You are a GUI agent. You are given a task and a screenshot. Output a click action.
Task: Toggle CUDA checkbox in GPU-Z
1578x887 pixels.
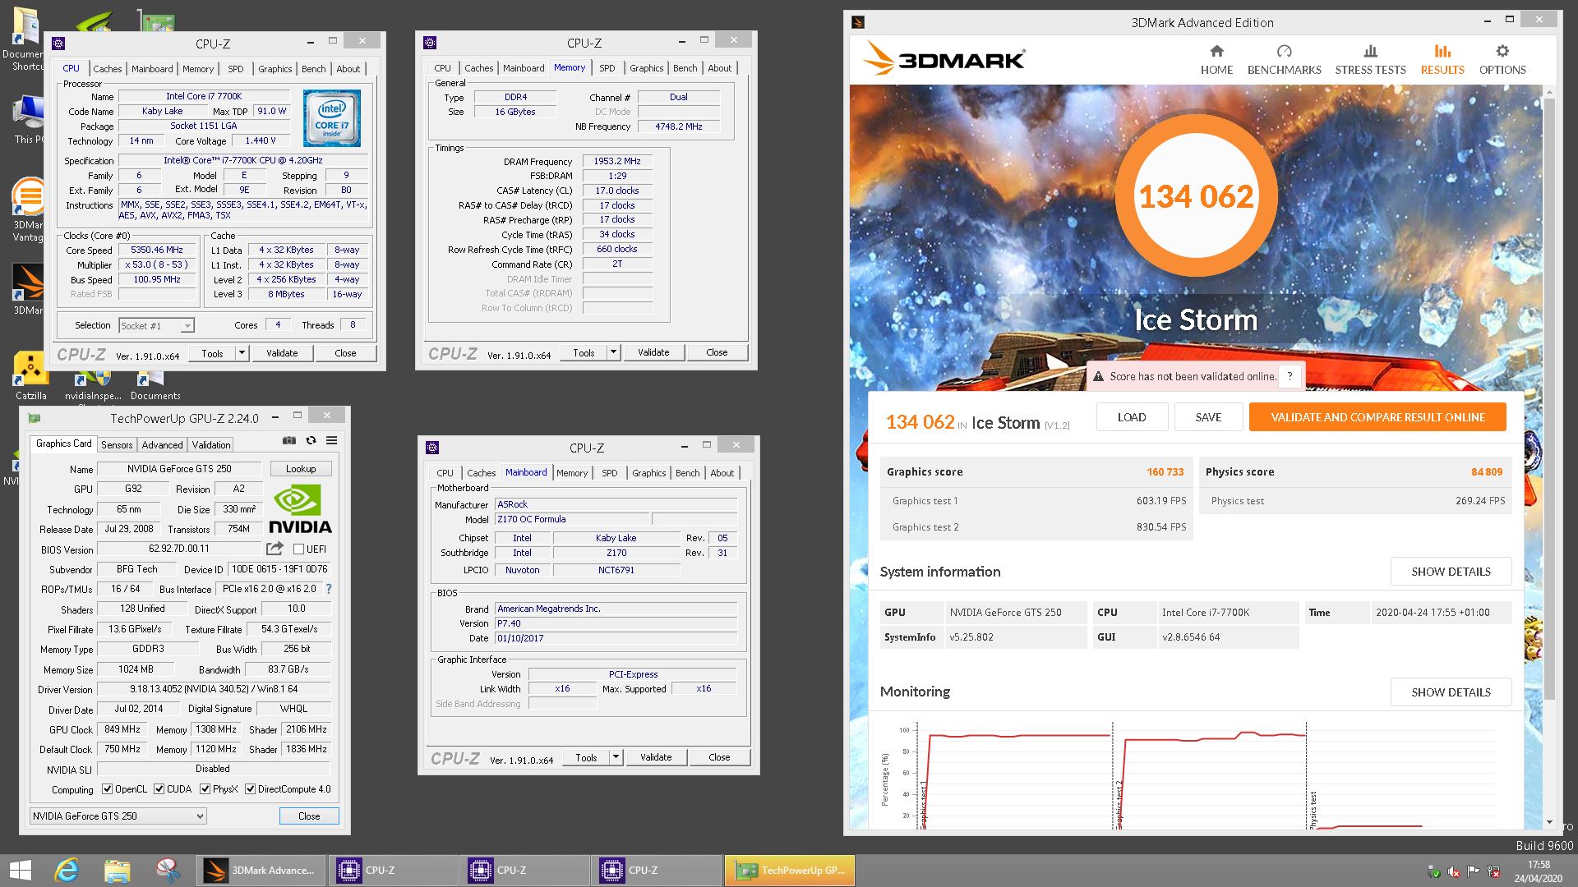[x=159, y=789]
